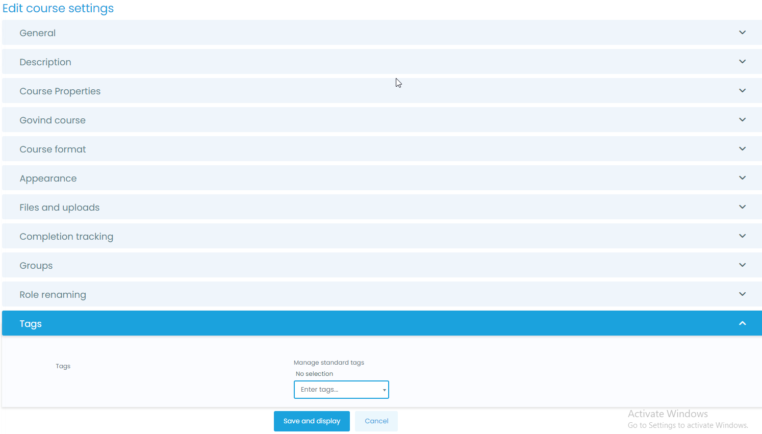Open the Govind course section arrow

(x=742, y=120)
